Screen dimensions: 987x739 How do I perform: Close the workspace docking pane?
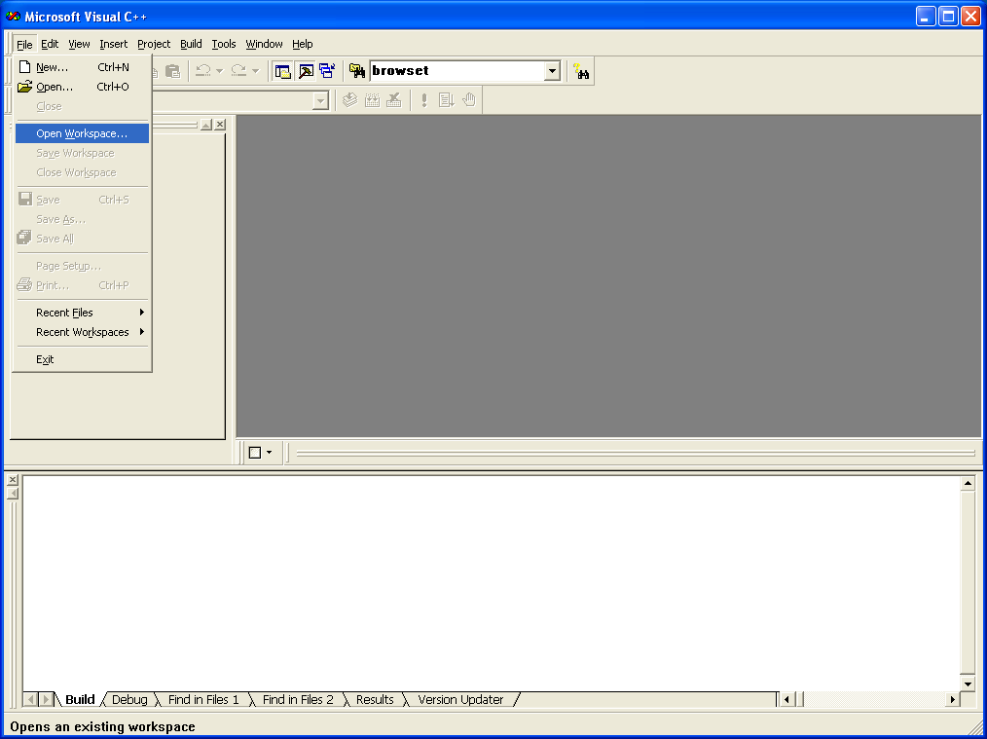(x=220, y=125)
